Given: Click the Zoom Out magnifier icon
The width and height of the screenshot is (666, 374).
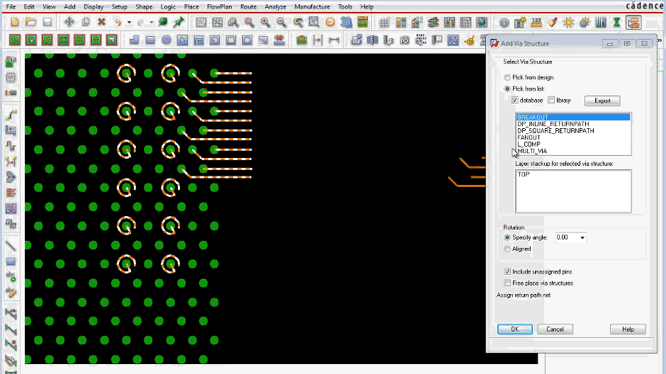Looking at the screenshot, I should [281, 22].
